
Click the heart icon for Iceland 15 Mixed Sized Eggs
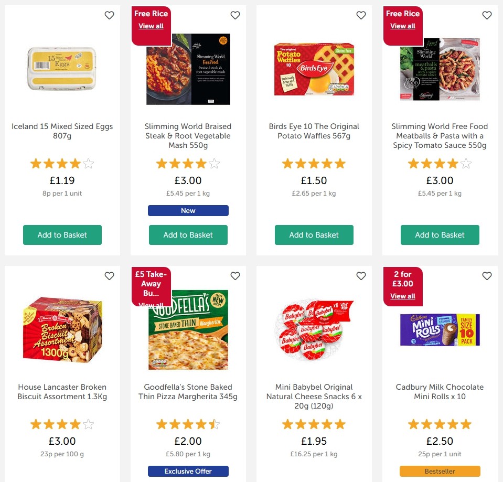[109, 15]
